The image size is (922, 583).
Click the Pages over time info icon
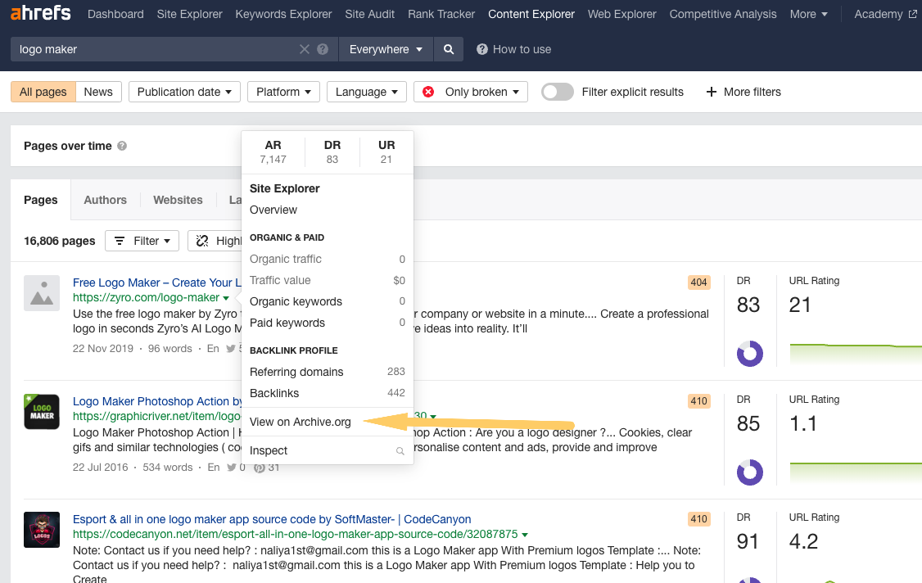click(x=122, y=146)
